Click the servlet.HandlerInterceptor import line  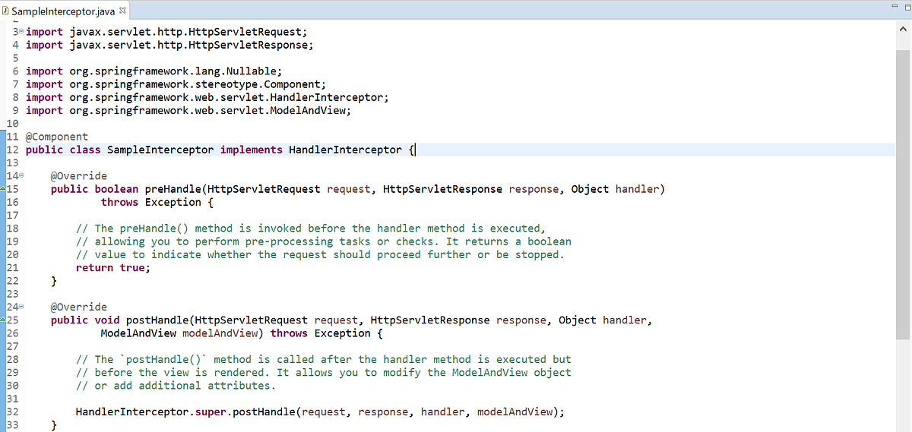coord(207,97)
